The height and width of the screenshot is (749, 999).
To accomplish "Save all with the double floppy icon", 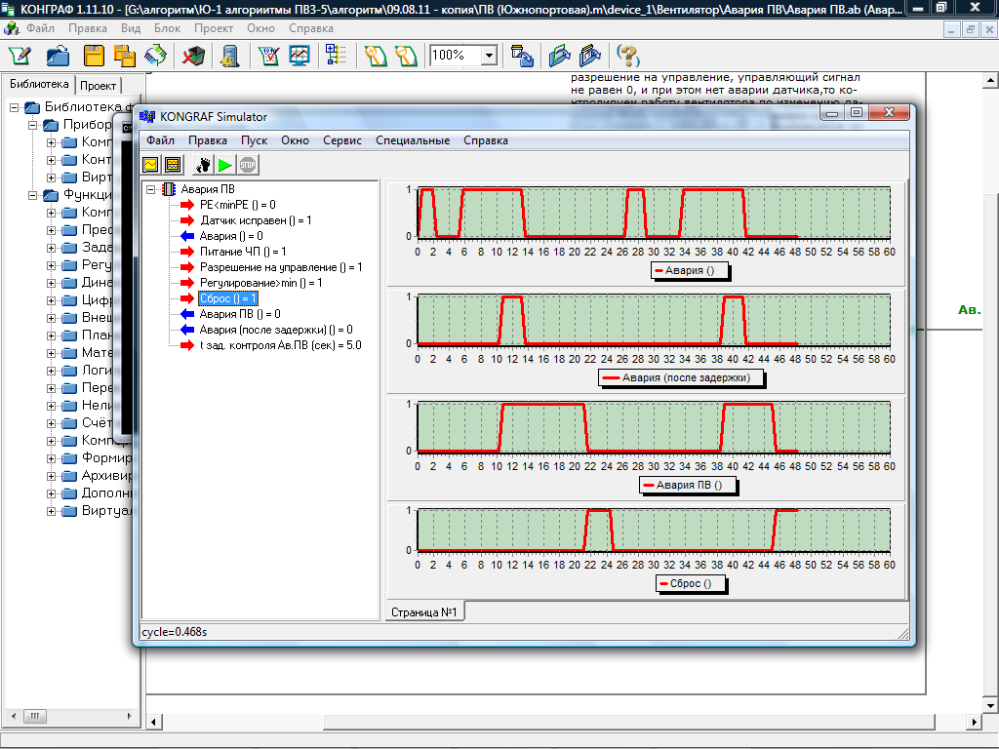I will (124, 56).
